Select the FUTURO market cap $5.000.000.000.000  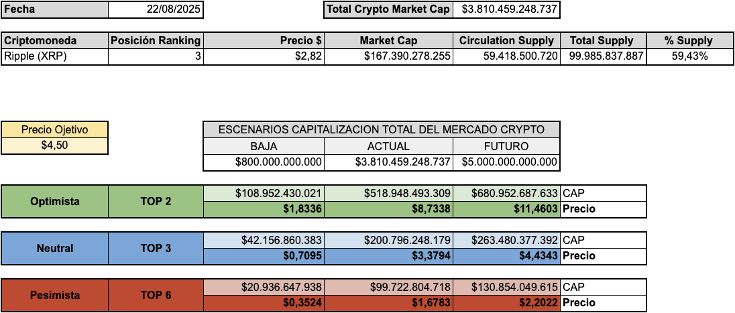pyautogui.click(x=506, y=162)
